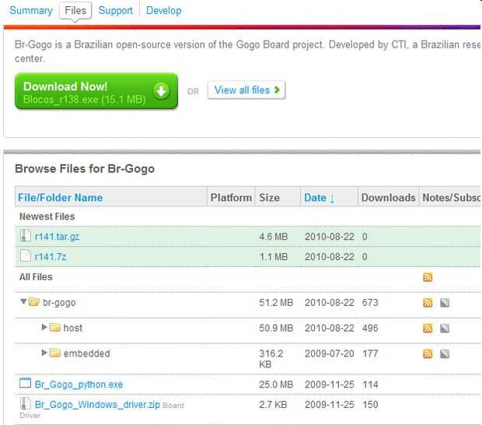Click the embedded folder icon
Screen dimensions: 482x425
click(55, 353)
